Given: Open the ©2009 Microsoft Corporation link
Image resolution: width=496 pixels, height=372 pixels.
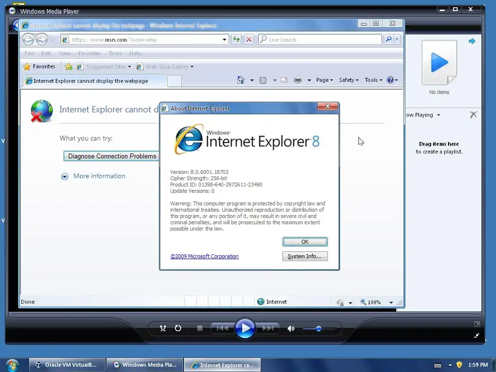Looking at the screenshot, I should click(204, 256).
